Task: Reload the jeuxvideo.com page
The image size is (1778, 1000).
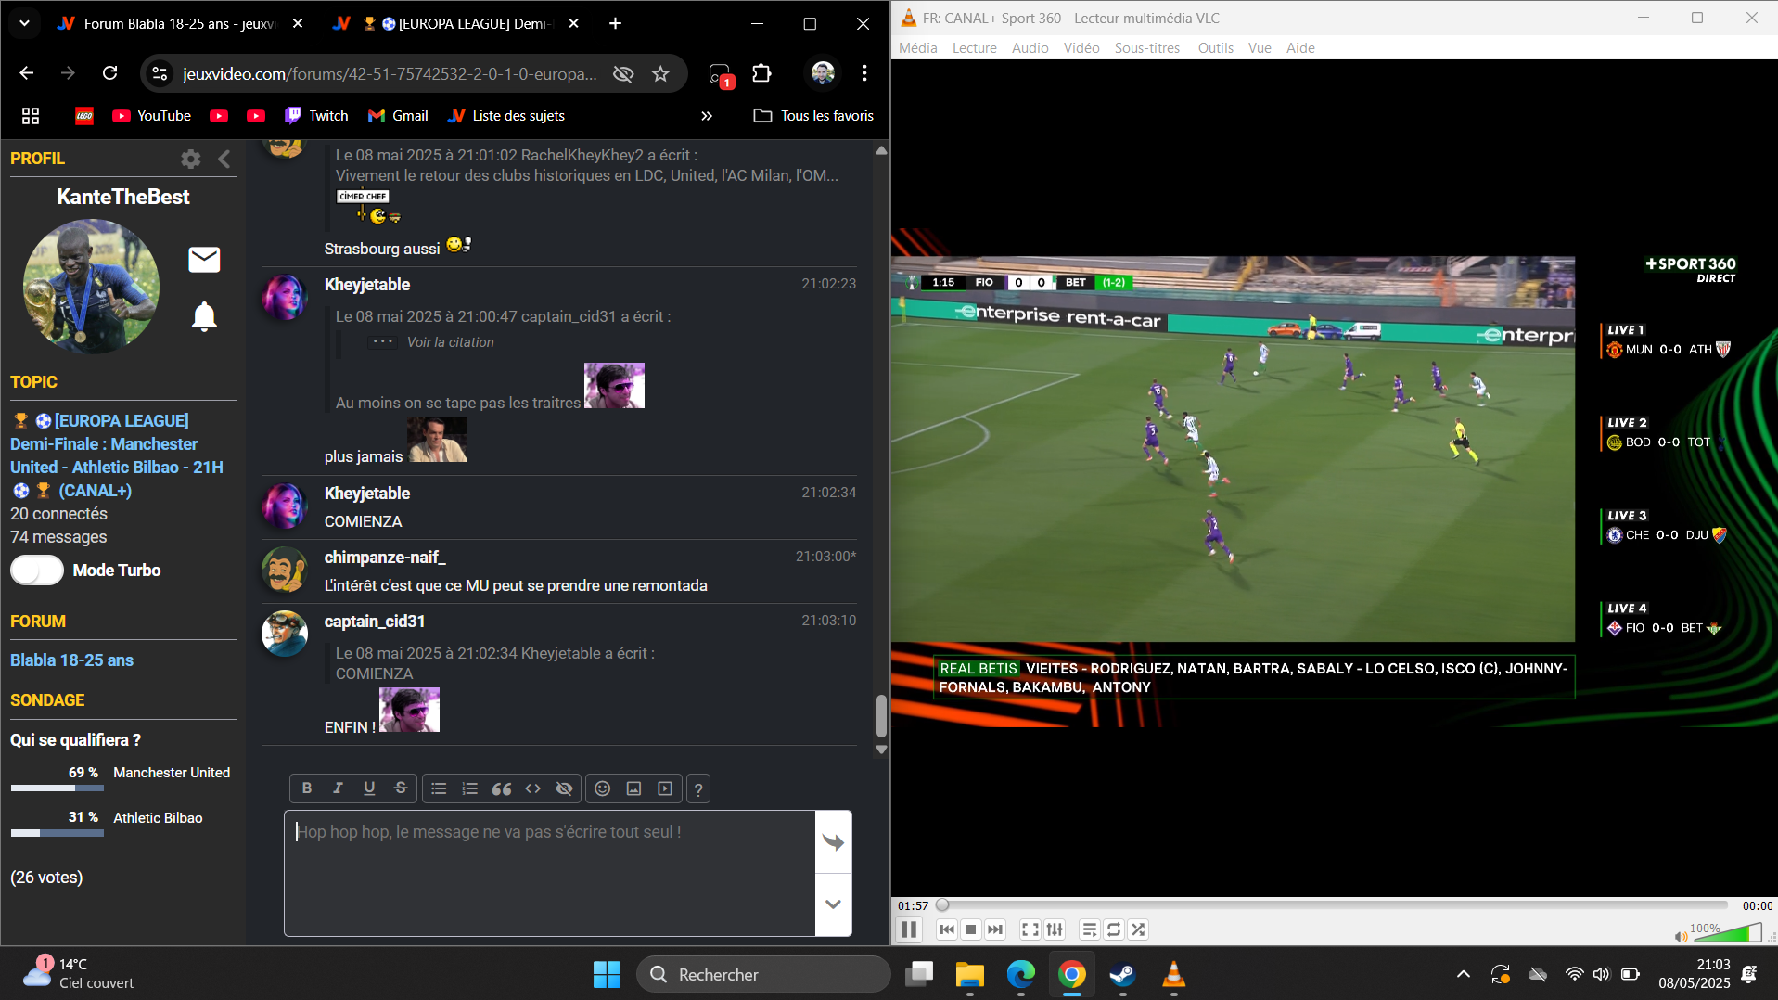Action: [x=109, y=73]
